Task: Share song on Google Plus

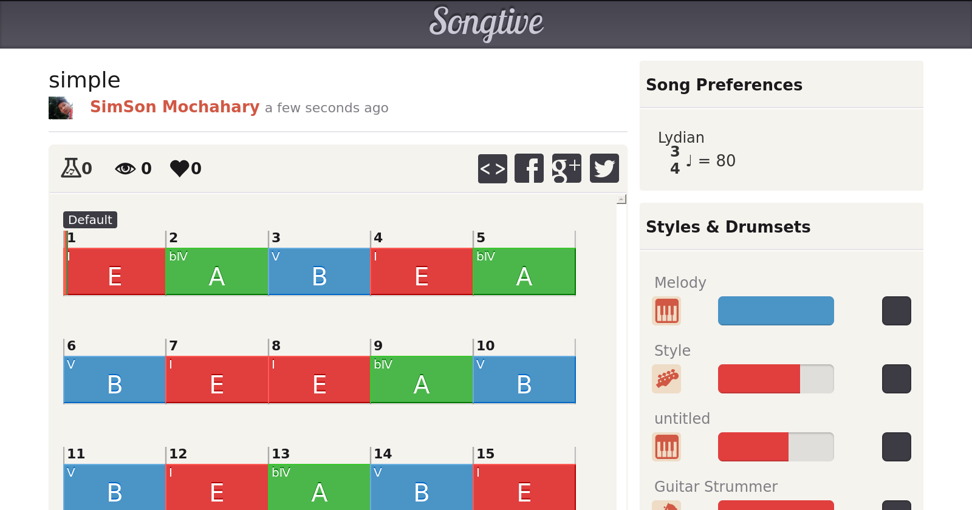Action: point(566,169)
